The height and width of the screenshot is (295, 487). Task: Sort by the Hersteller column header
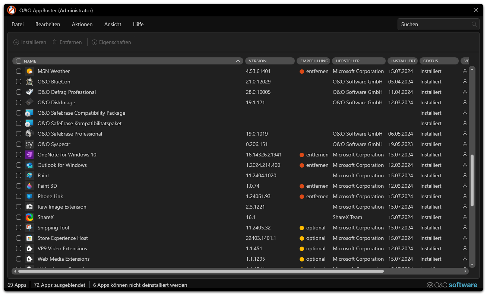(x=359, y=61)
